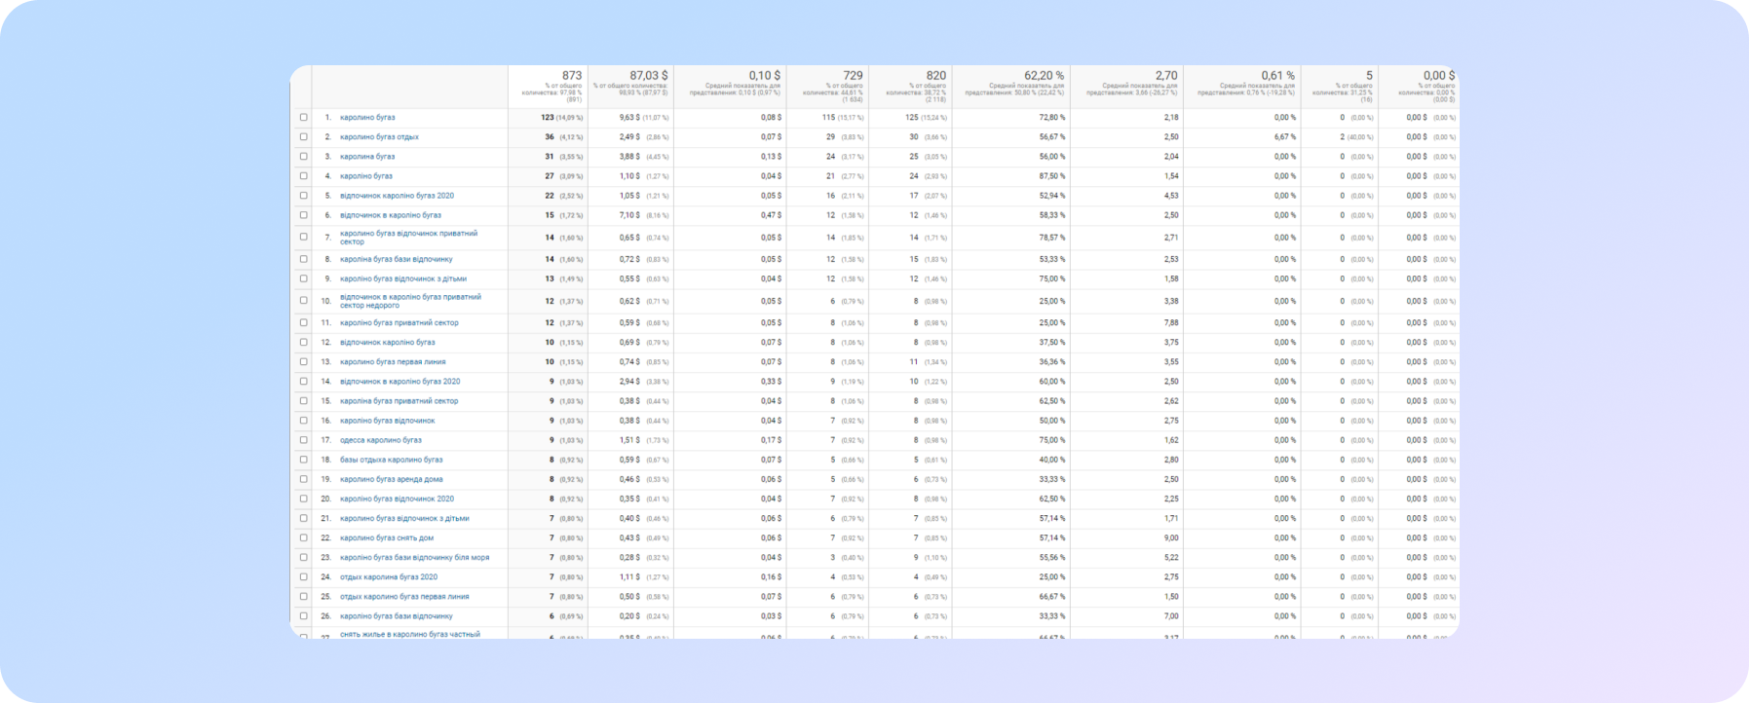Screen dimensions: 1749x703
Task: Select checkbox next to каролино бугаз отдых
Action: pyautogui.click(x=303, y=137)
